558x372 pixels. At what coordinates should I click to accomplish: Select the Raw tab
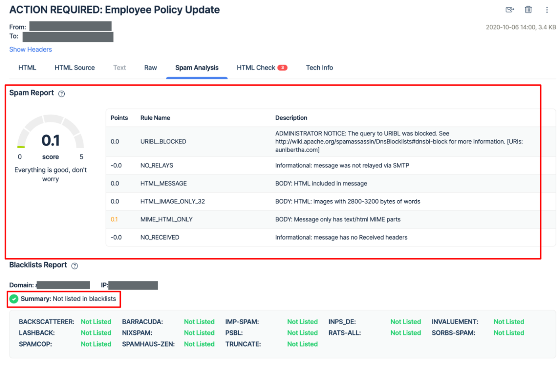[151, 68]
